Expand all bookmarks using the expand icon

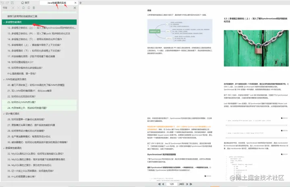pos(13,8)
